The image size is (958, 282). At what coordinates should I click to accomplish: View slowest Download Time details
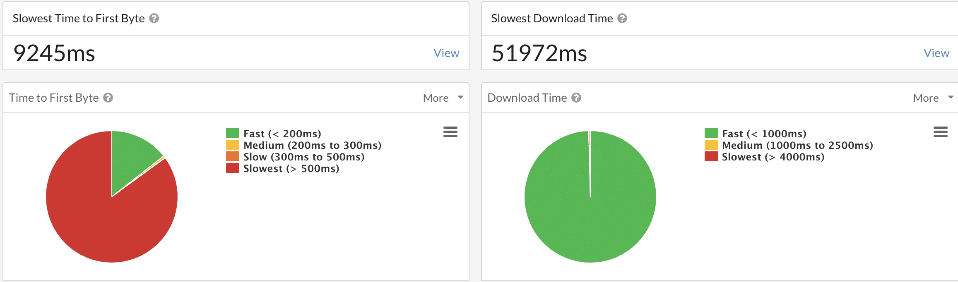click(x=936, y=53)
